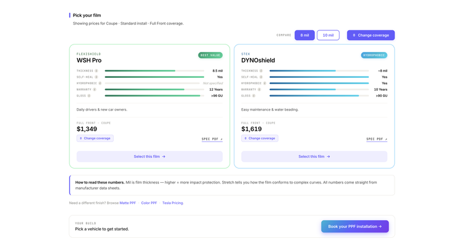
Task: Click 'Pick a vehicle to get started.' text
Action: pos(102,229)
